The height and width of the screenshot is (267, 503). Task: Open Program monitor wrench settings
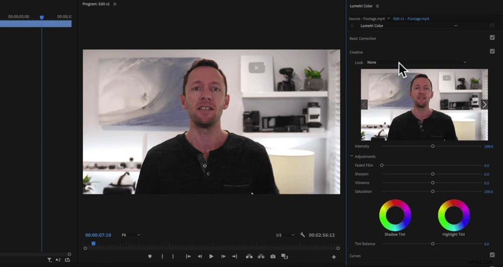[x=302, y=235]
